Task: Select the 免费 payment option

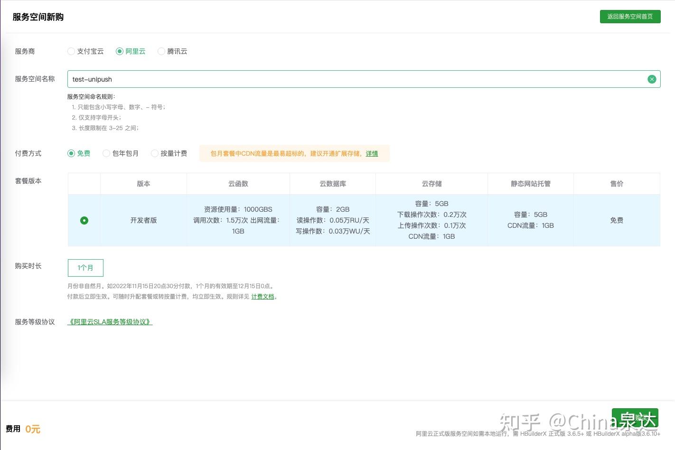Action: click(71, 153)
